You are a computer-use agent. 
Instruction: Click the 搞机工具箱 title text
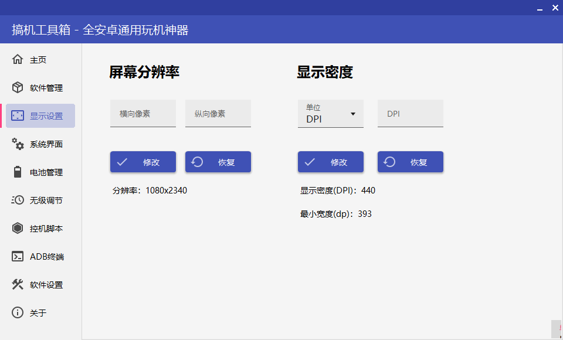[100, 30]
